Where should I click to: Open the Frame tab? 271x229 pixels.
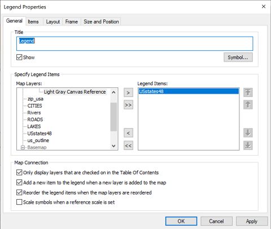coord(72,21)
